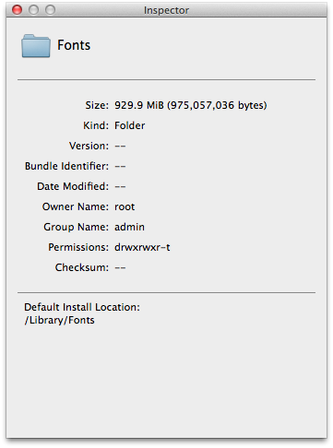Click the size value 929.9 MiB
333x448 pixels.
tap(190, 105)
